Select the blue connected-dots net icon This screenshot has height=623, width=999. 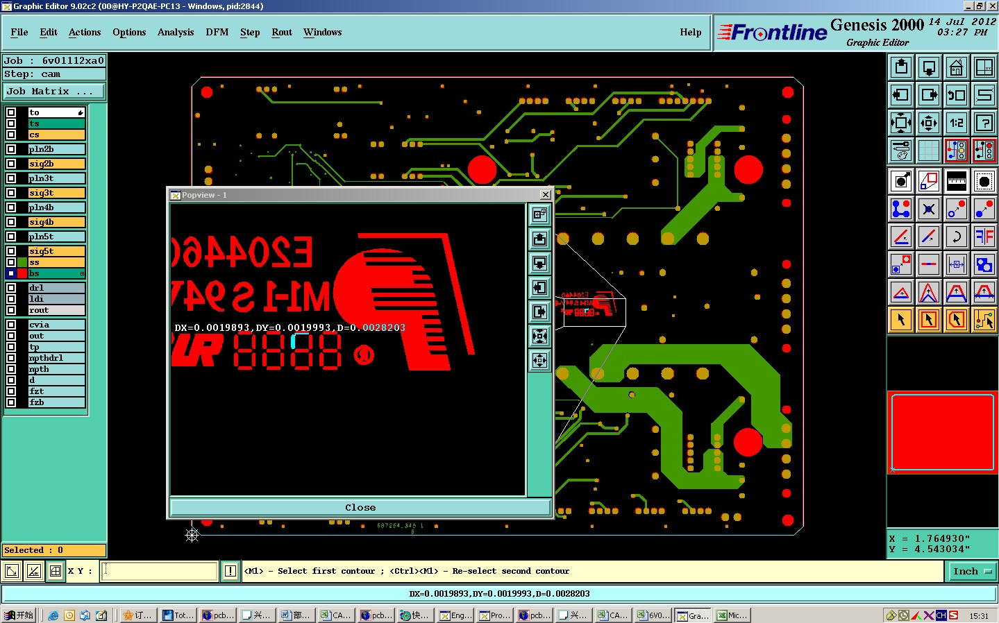(901, 209)
